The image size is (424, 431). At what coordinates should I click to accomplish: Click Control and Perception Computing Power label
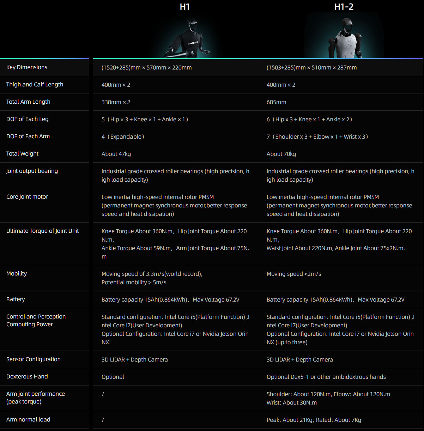(36, 320)
